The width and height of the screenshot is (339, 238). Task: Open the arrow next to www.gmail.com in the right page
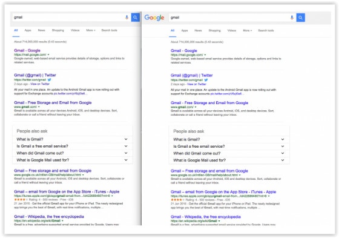(x=196, y=107)
